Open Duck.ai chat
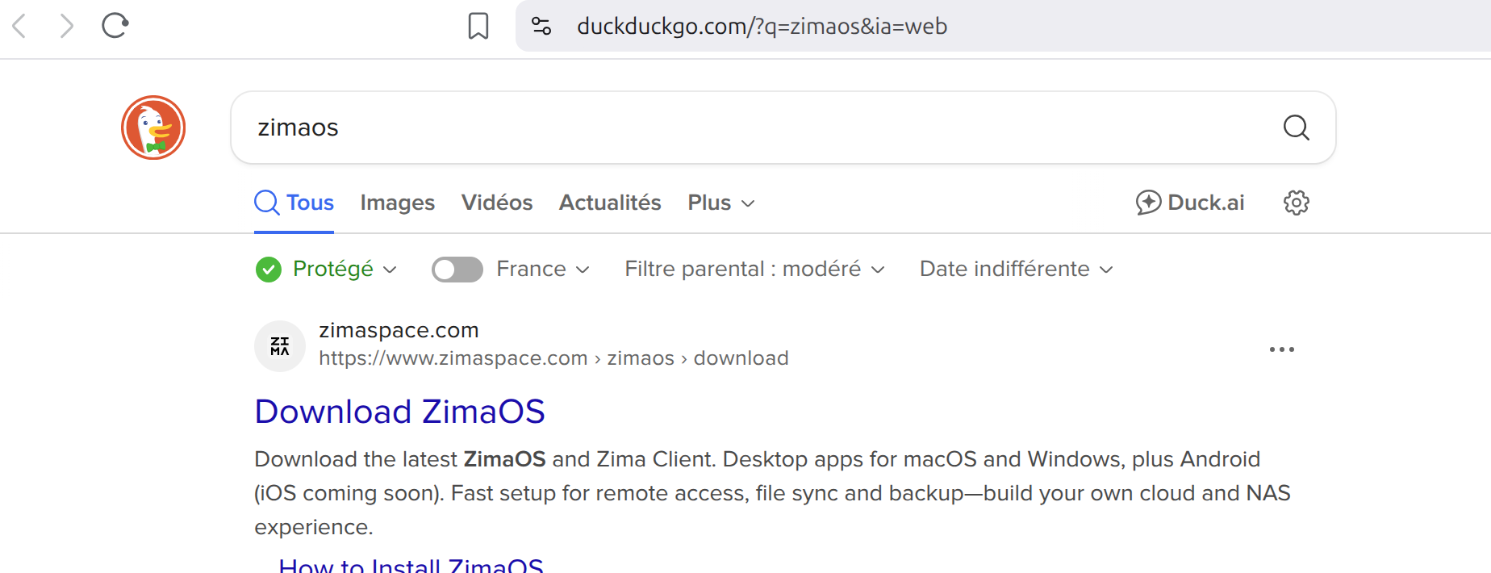Image resolution: width=1491 pixels, height=573 pixels. [x=1190, y=203]
